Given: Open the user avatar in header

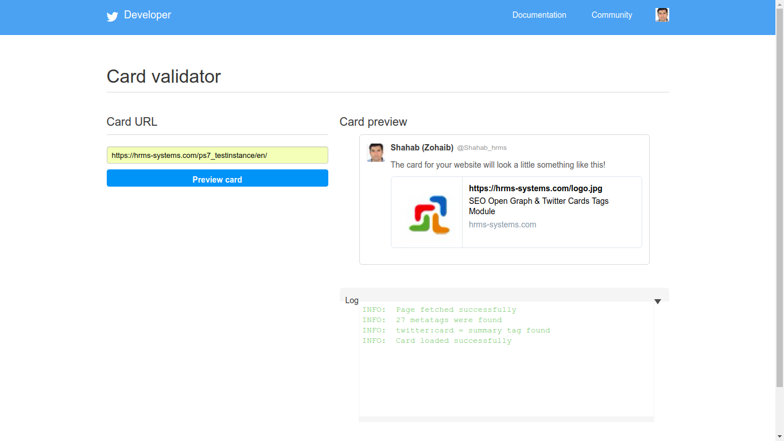Looking at the screenshot, I should (662, 15).
